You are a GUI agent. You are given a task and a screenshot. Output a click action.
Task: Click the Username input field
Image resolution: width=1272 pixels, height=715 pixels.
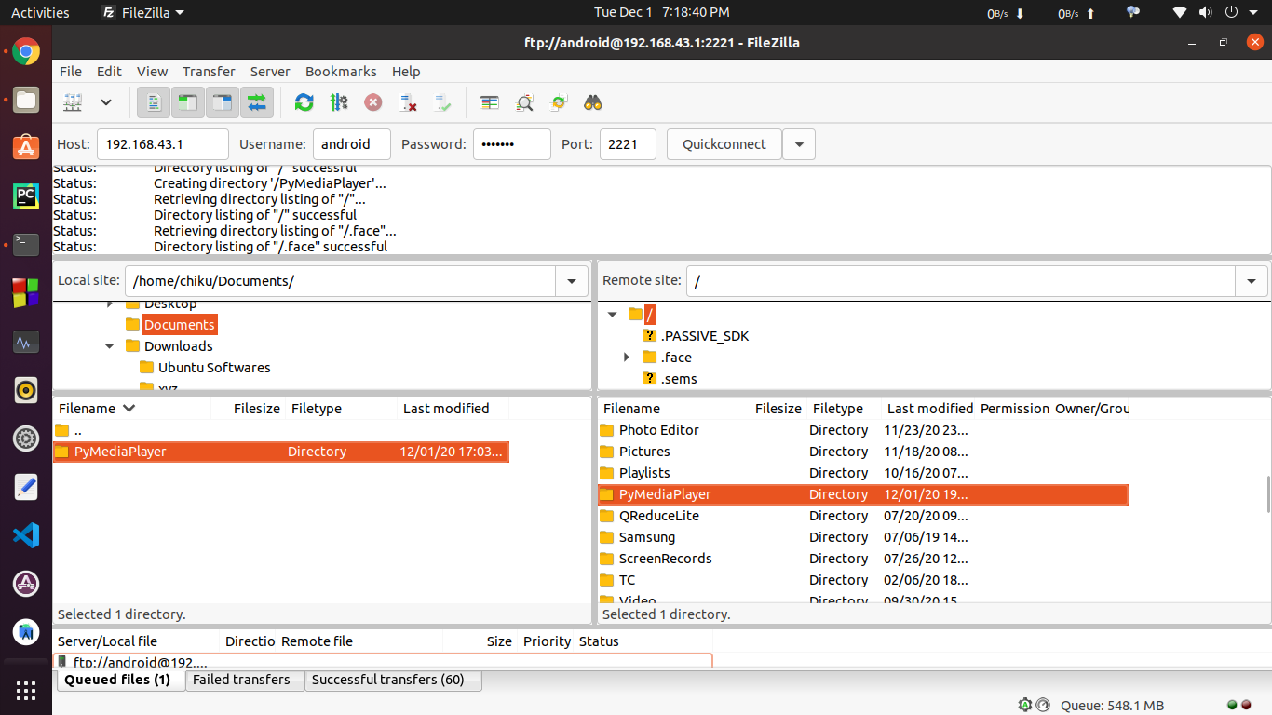(352, 144)
